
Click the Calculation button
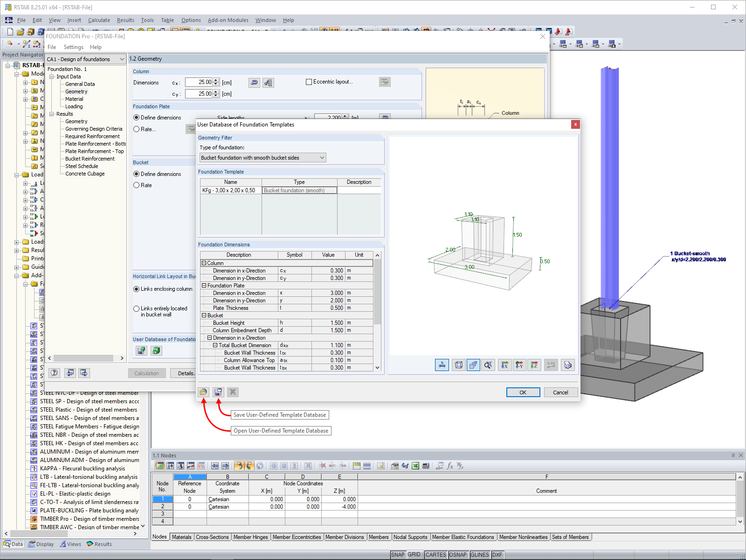tap(146, 373)
